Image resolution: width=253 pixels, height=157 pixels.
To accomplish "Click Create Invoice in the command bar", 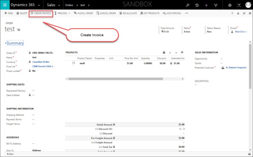I will 41,13.
